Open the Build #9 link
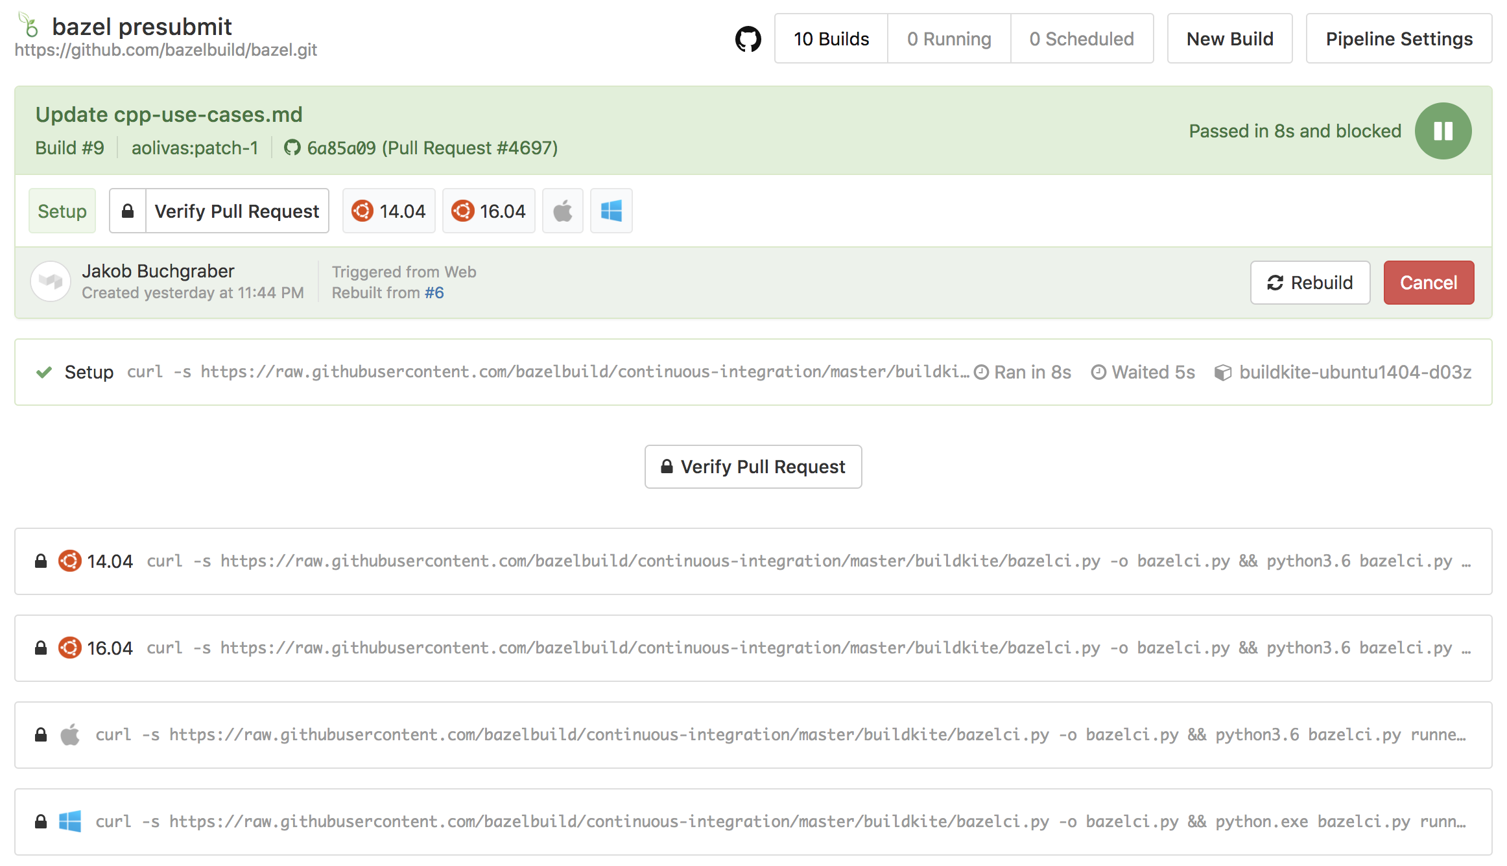The height and width of the screenshot is (866, 1507). [x=69, y=148]
